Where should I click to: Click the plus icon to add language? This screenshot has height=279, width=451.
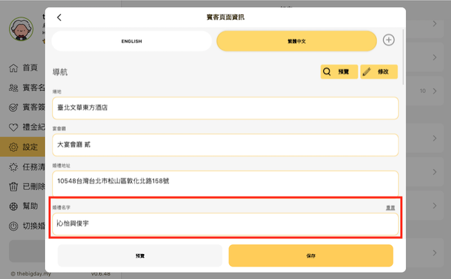pyautogui.click(x=389, y=40)
